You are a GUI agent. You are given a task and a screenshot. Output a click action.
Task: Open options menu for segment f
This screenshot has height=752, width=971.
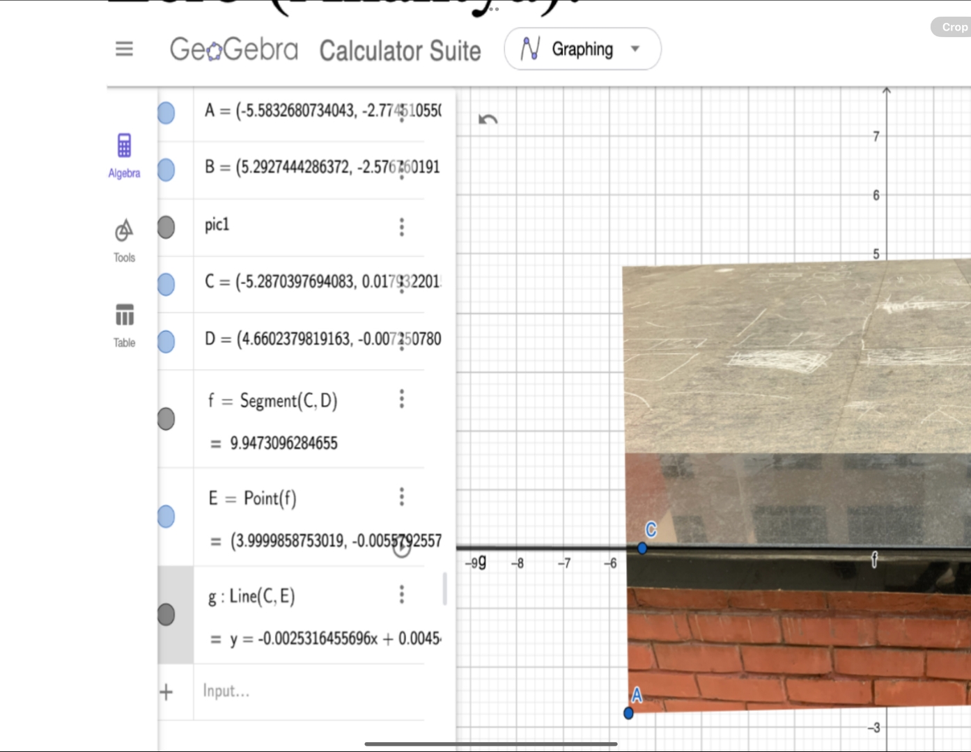coord(402,398)
